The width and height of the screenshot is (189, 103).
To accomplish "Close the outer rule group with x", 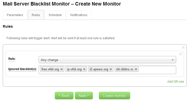I will 183,47.
